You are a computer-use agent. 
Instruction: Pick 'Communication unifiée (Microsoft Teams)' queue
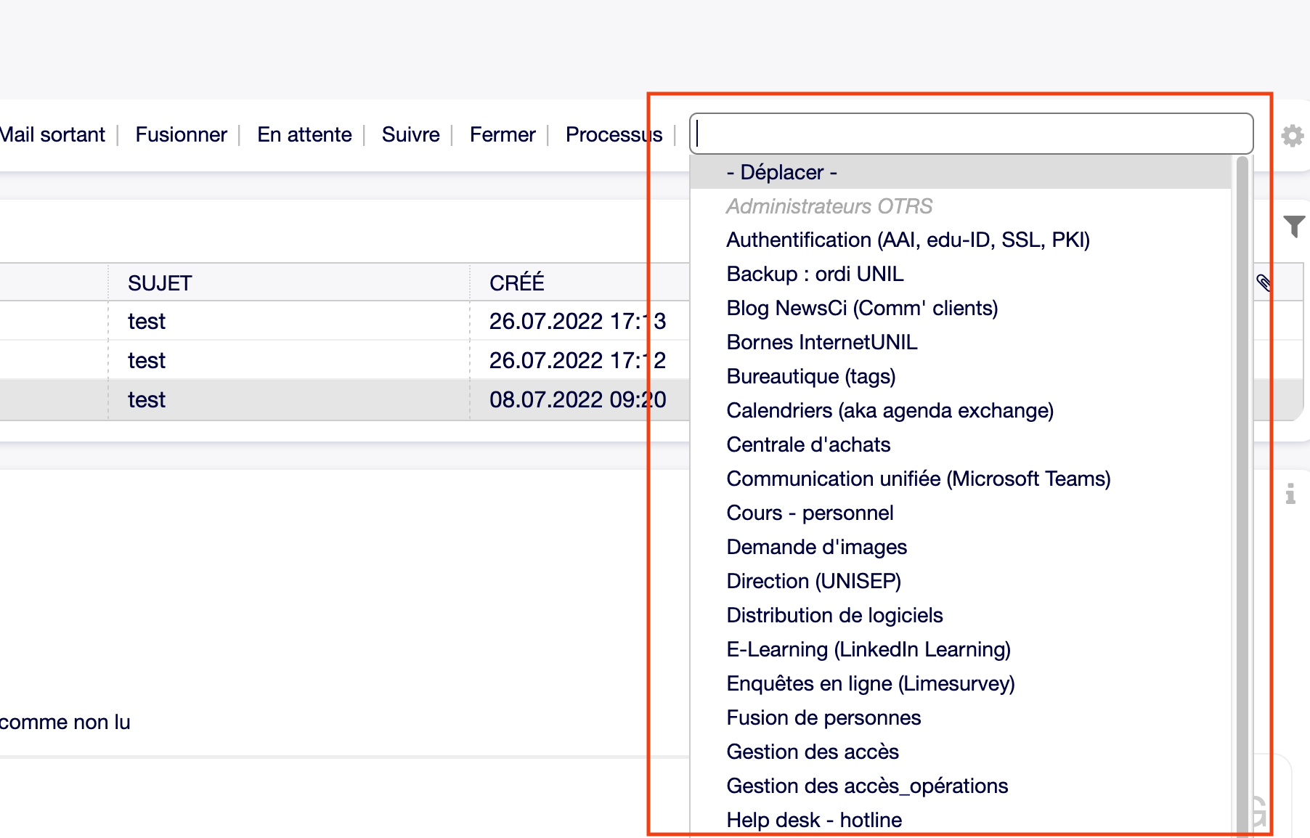(x=918, y=479)
